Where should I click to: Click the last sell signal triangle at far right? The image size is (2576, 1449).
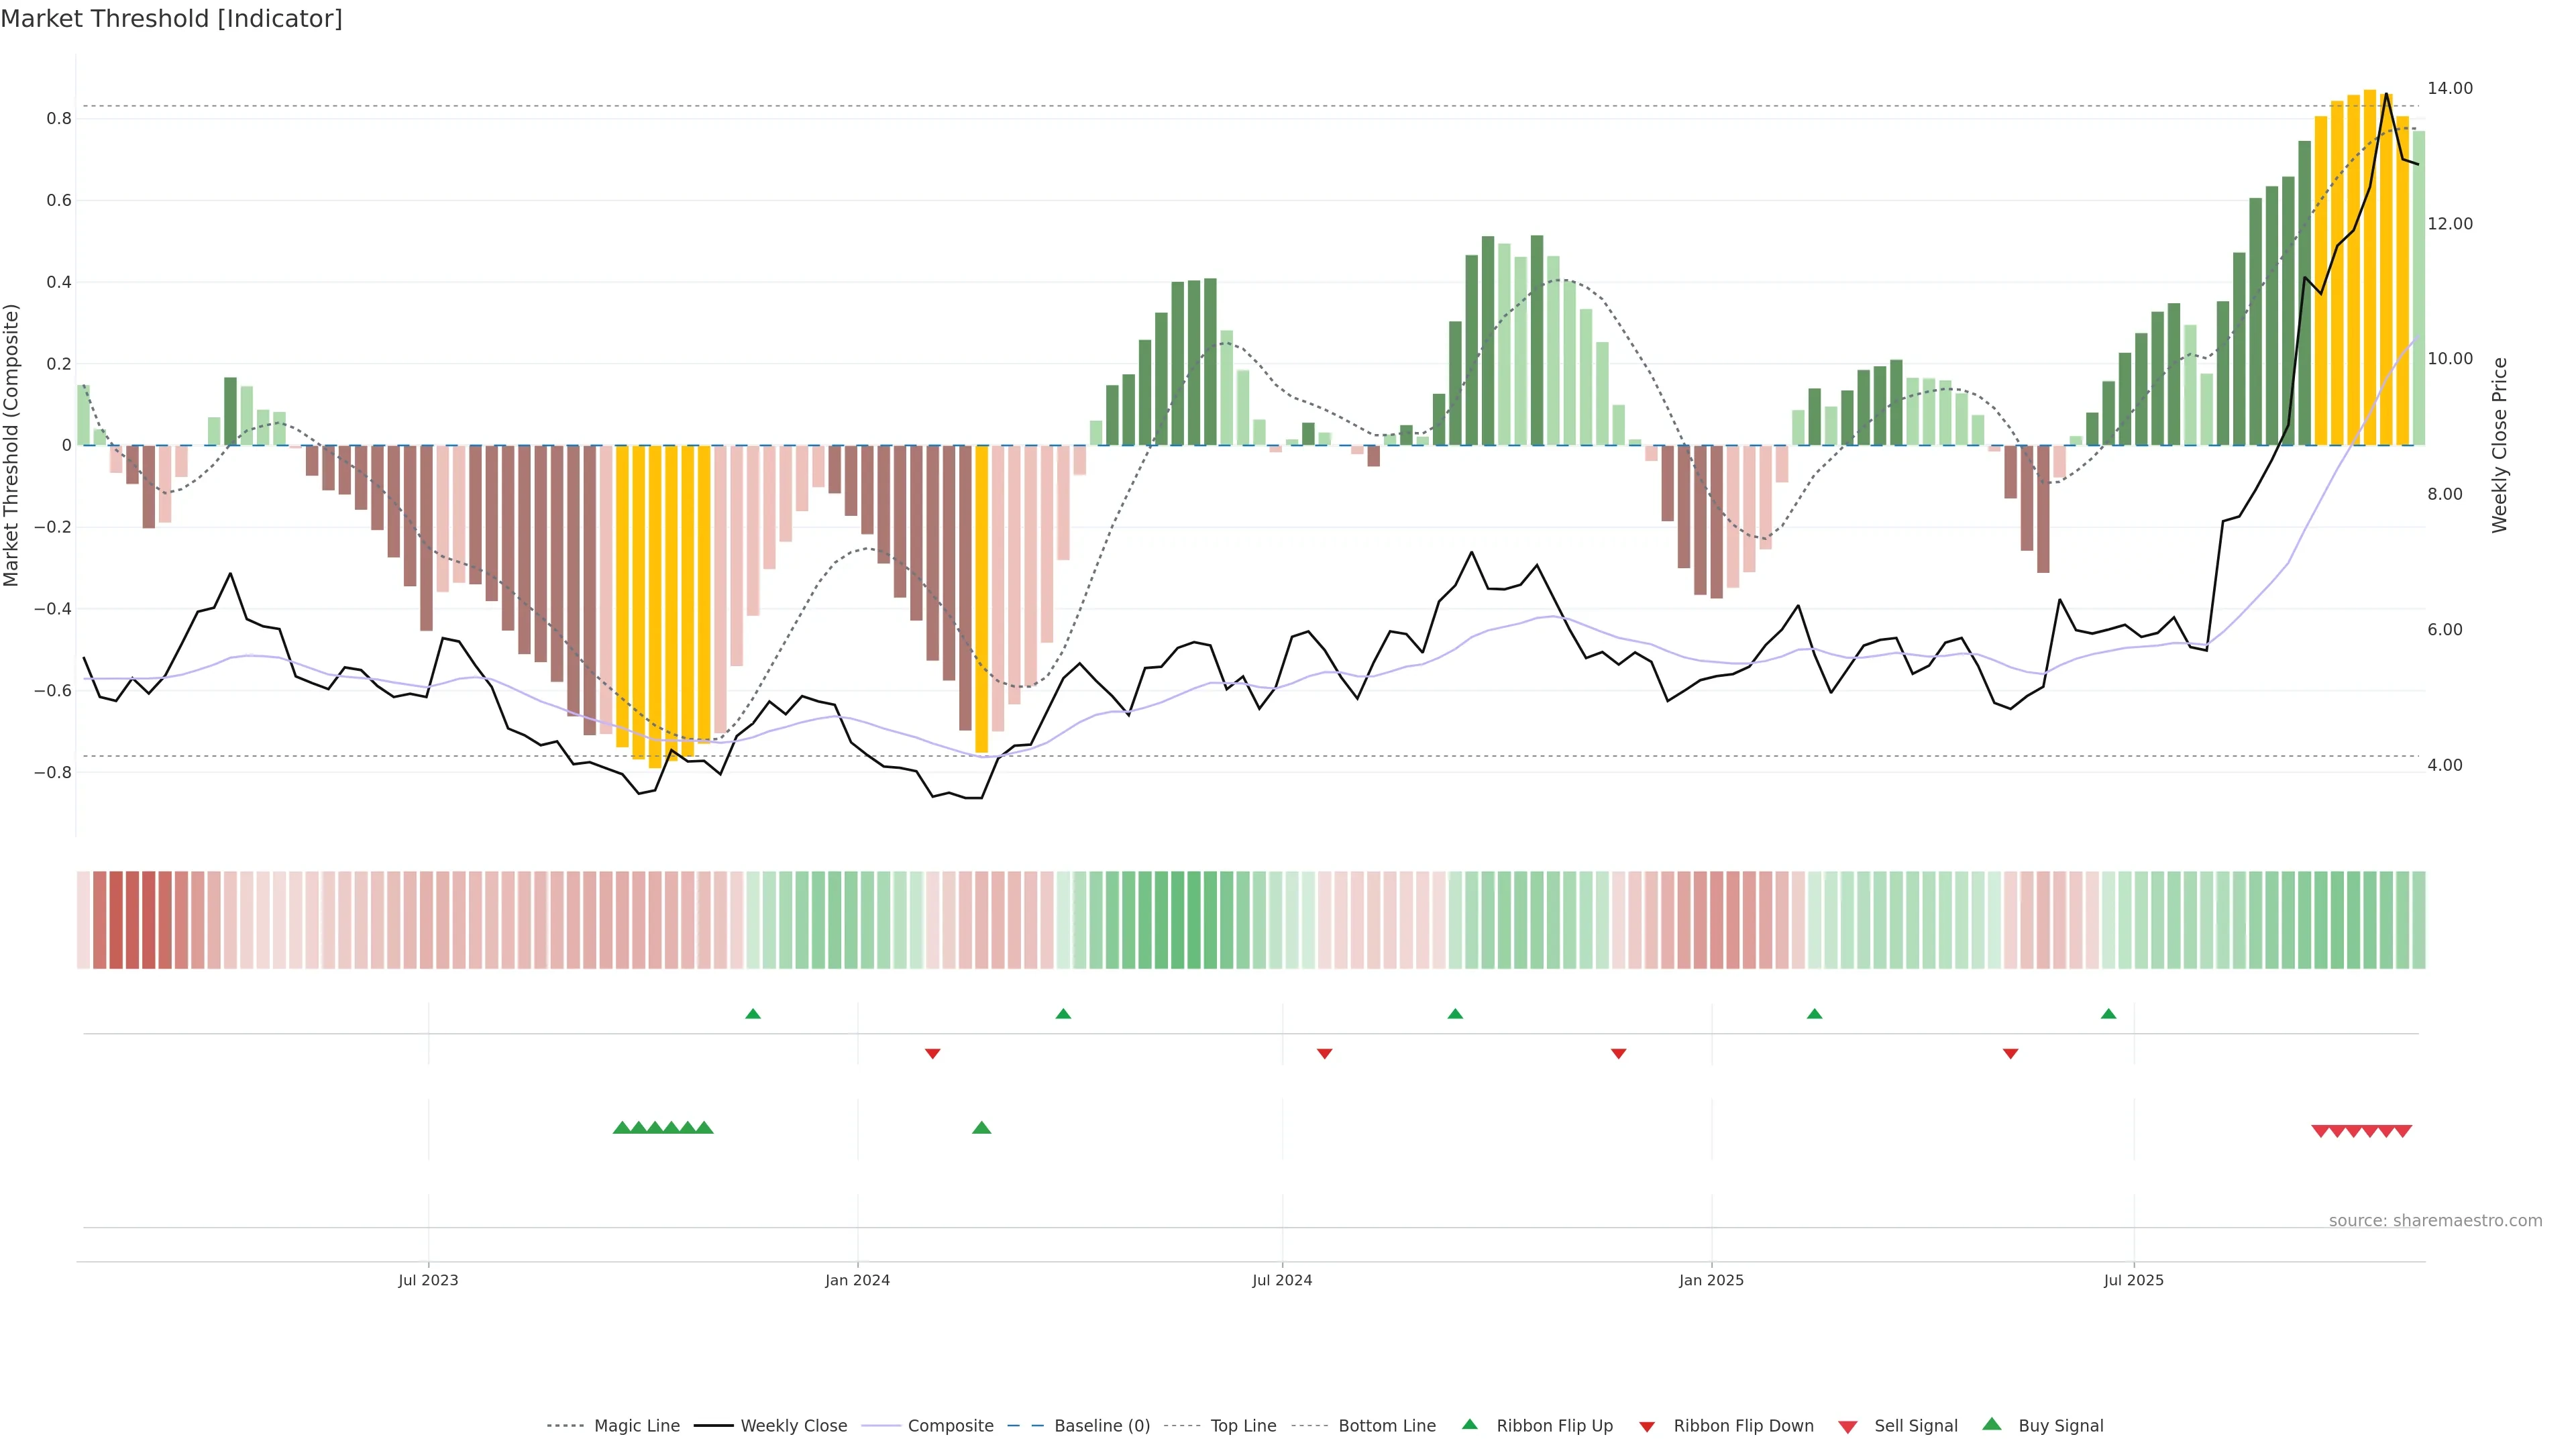point(2403,1131)
